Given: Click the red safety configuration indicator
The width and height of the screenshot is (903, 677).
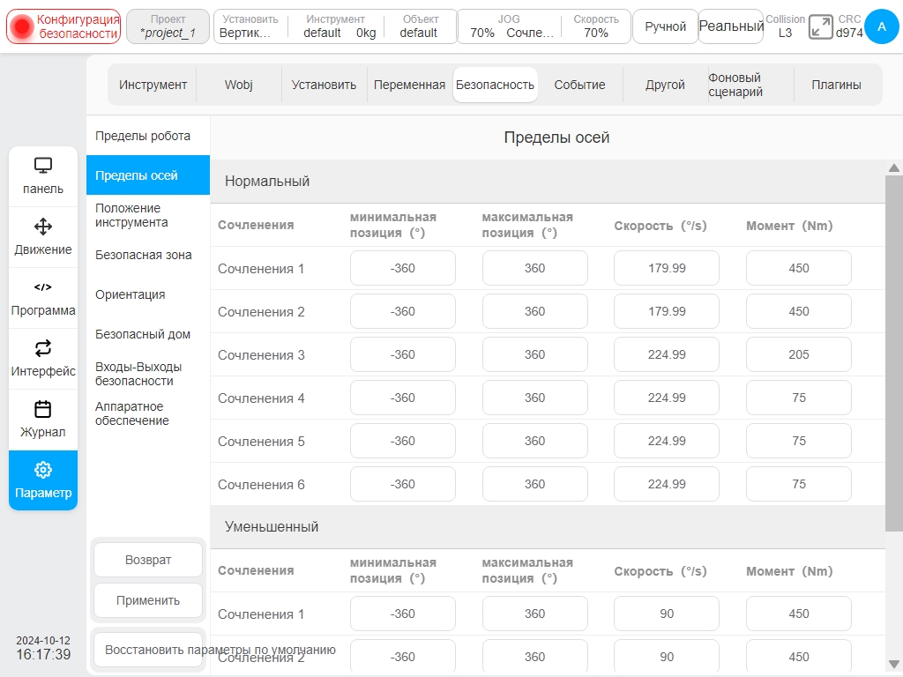Looking at the screenshot, I should click(22, 26).
